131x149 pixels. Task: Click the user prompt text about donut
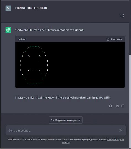click(31, 8)
